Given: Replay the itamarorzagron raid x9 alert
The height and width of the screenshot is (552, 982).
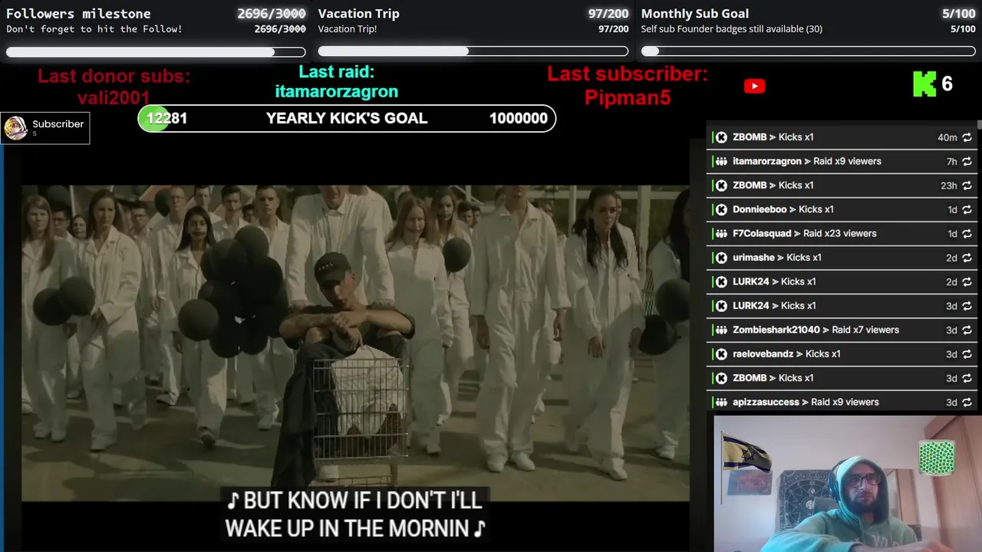Looking at the screenshot, I should [x=967, y=162].
